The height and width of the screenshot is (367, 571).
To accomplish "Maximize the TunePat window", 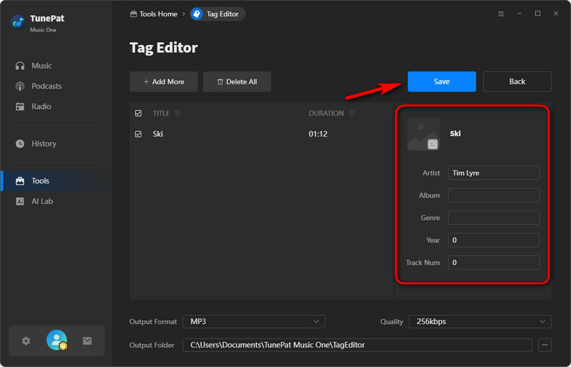I will tap(537, 14).
